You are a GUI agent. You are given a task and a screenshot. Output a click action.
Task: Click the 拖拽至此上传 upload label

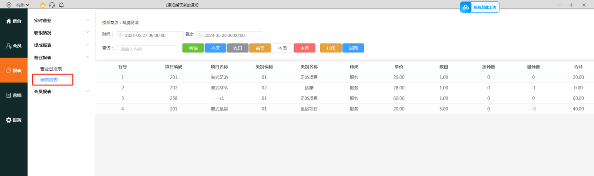pyautogui.click(x=485, y=7)
